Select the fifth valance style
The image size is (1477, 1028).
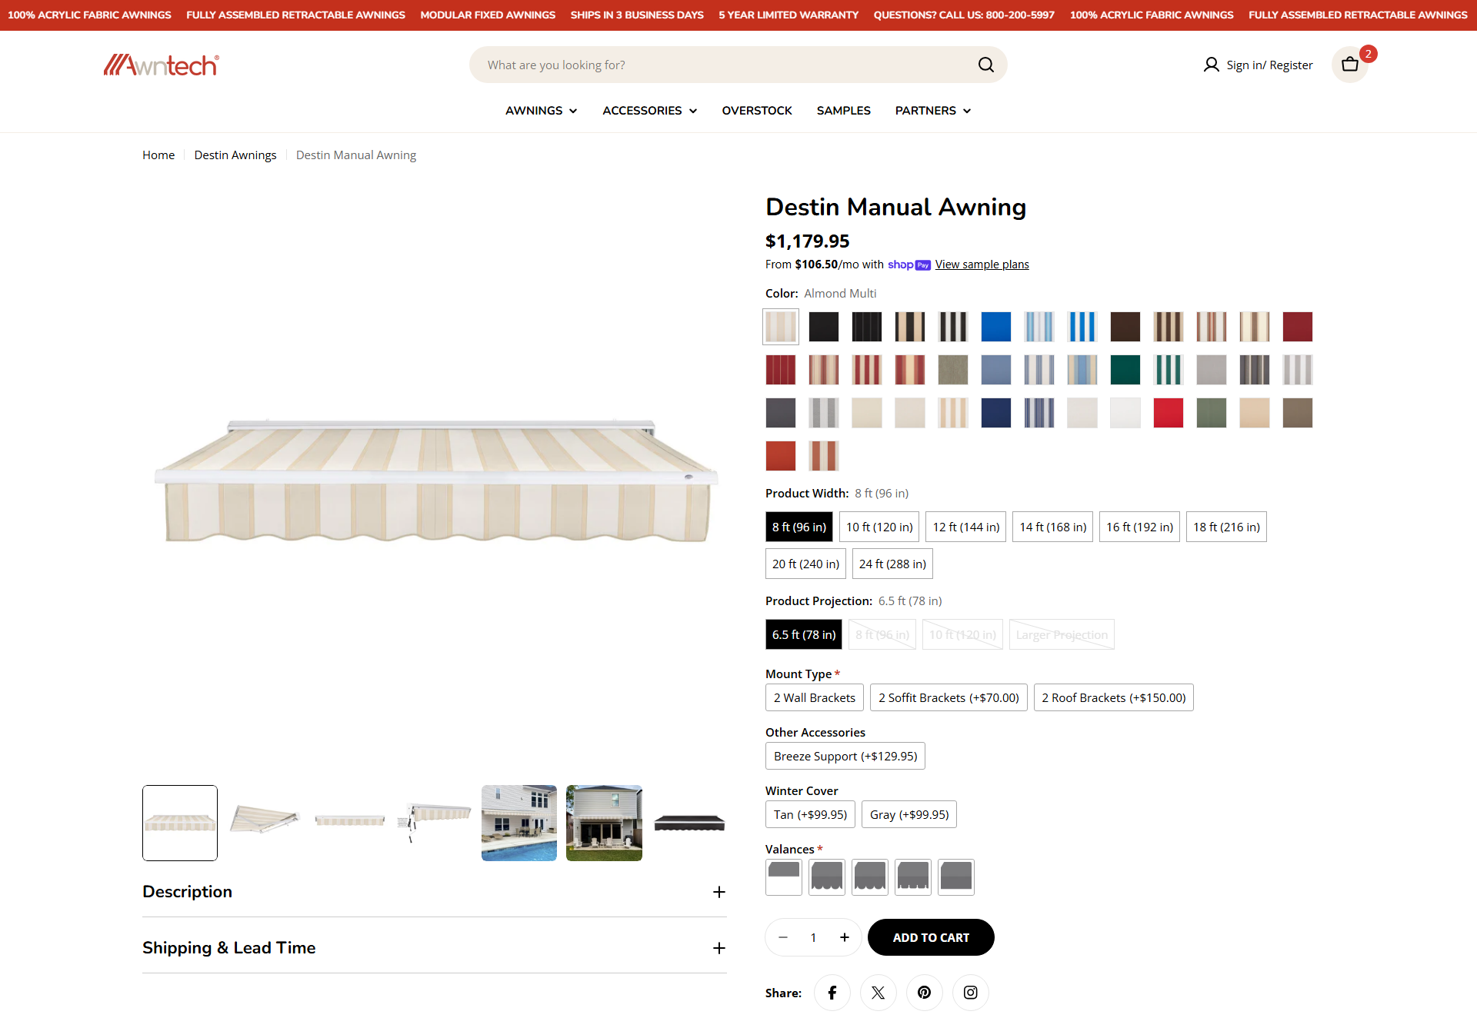(956, 877)
